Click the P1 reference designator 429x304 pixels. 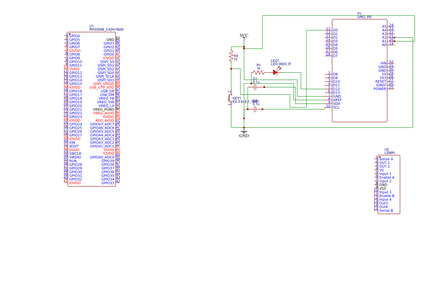(x=360, y=14)
